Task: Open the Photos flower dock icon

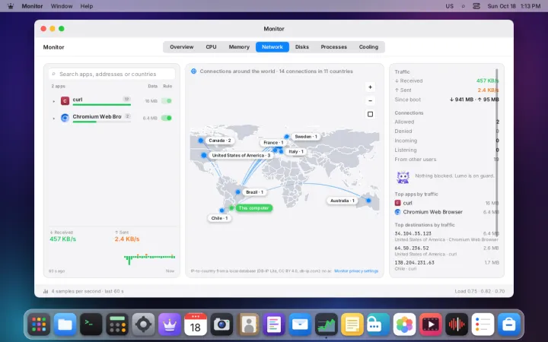Action: click(404, 325)
